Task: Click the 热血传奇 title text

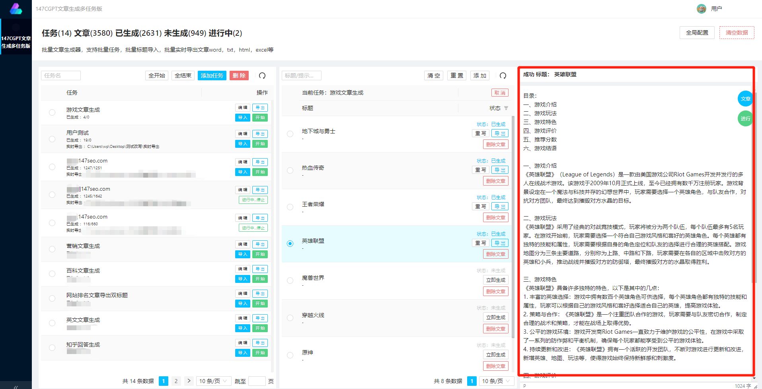Action: coord(313,168)
